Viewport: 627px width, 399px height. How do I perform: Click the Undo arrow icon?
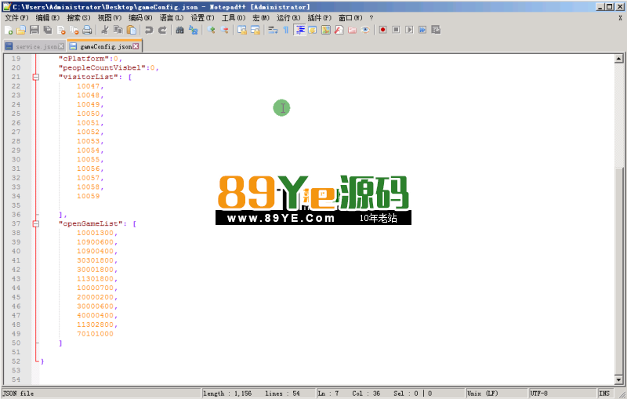(x=149, y=30)
